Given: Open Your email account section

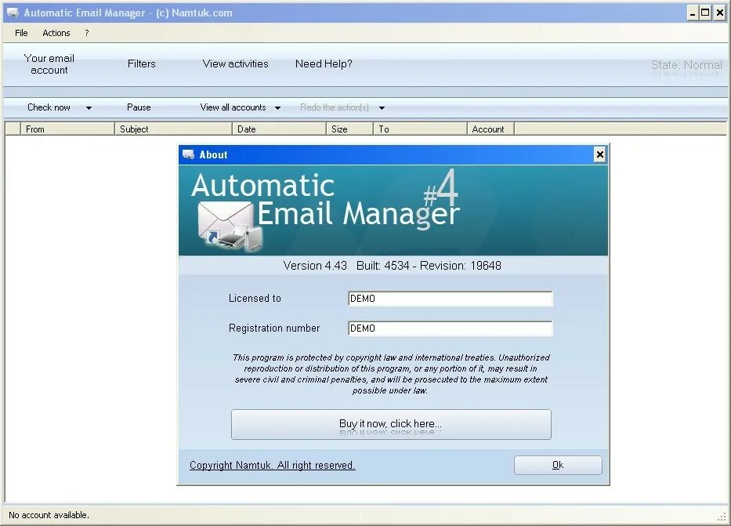Looking at the screenshot, I should tap(49, 64).
